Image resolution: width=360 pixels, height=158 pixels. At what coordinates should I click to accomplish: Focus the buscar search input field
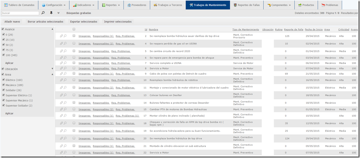click(20, 13)
